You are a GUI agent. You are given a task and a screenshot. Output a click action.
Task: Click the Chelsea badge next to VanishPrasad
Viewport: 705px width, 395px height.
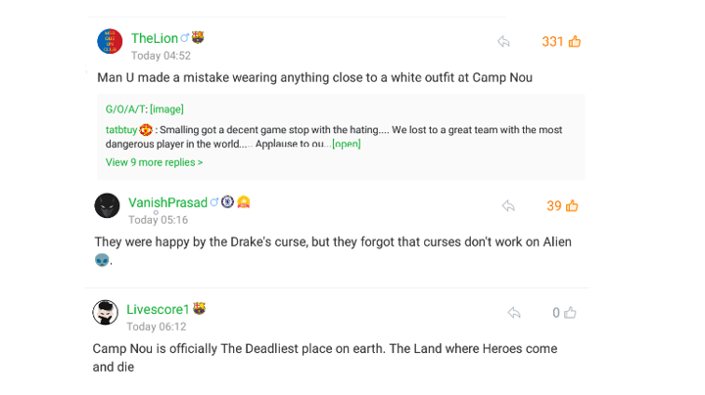227,202
